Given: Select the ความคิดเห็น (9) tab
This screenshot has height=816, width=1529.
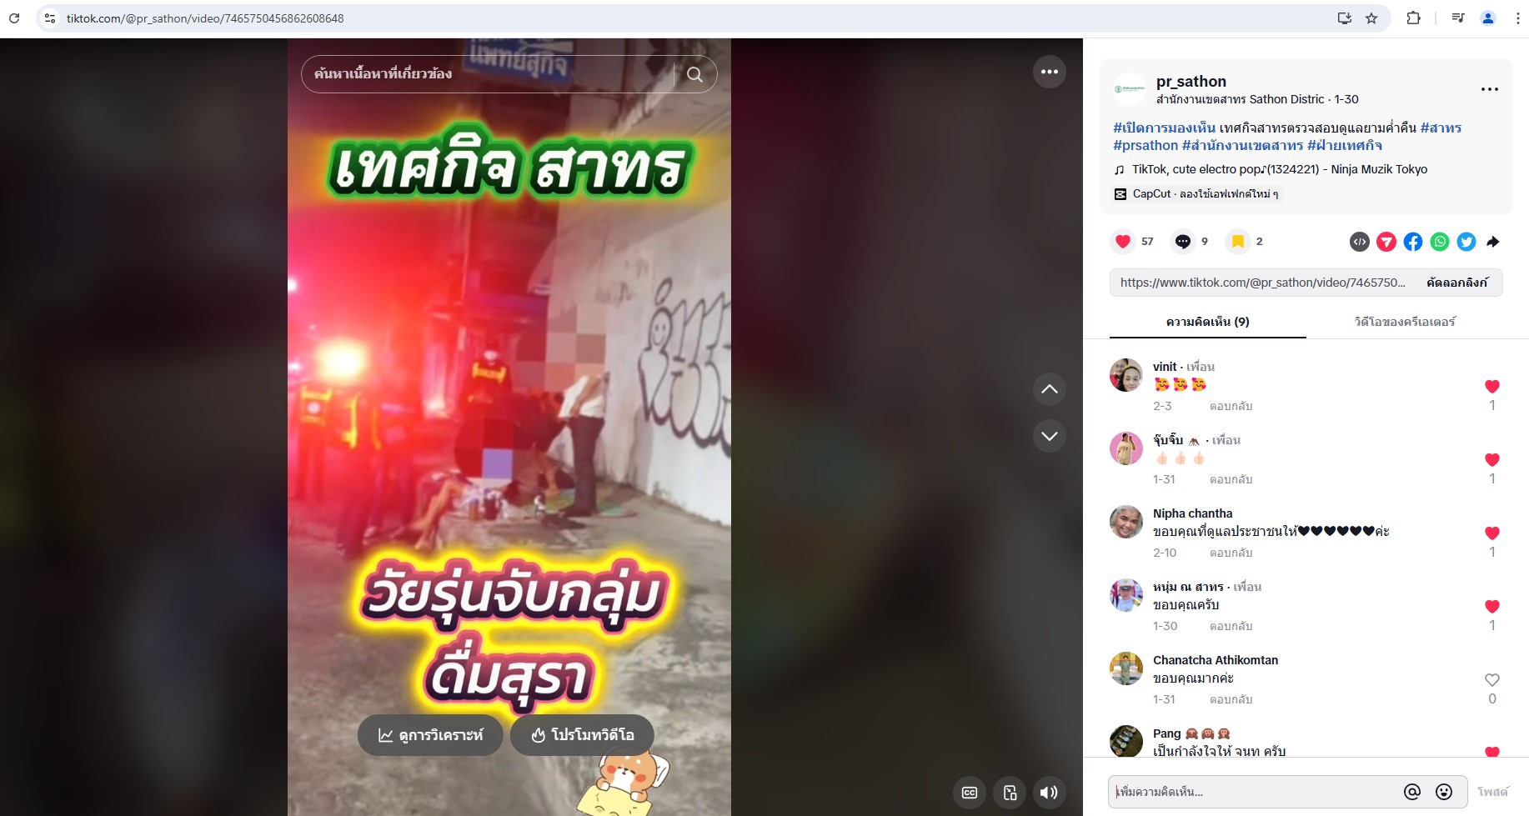Looking at the screenshot, I should pos(1207,322).
